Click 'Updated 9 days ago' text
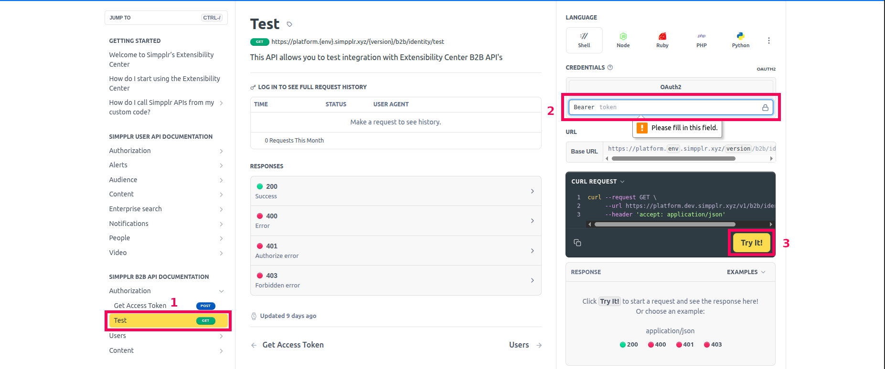885x369 pixels. pos(288,316)
